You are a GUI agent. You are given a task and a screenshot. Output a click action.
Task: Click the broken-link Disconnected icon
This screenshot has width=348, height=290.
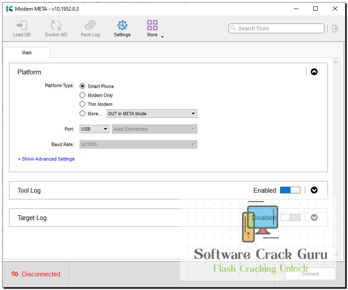click(15, 274)
